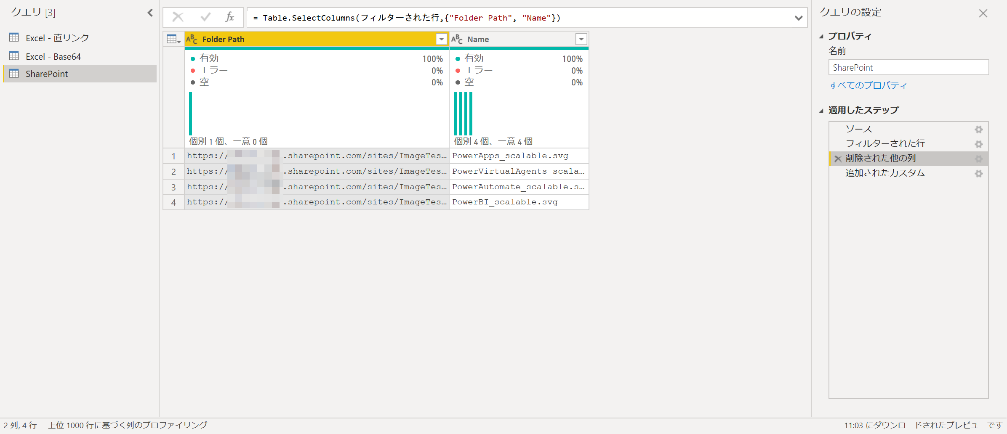
Task: Confirm the formula with the checkmark icon
Action: pos(205,17)
